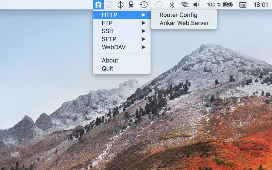Screen dimensions: 272x170
Task: Select the HTTP menu item
Action: click(122, 15)
